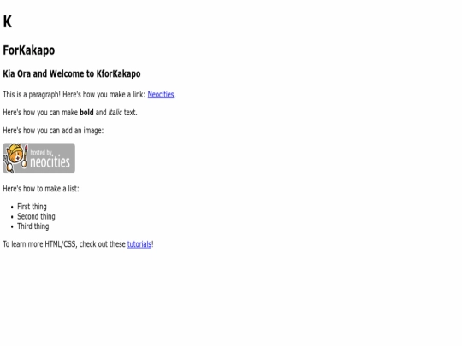
Task: Click the "Kia Ora and Welcome to KforKakapo" heading
Action: click(x=72, y=73)
